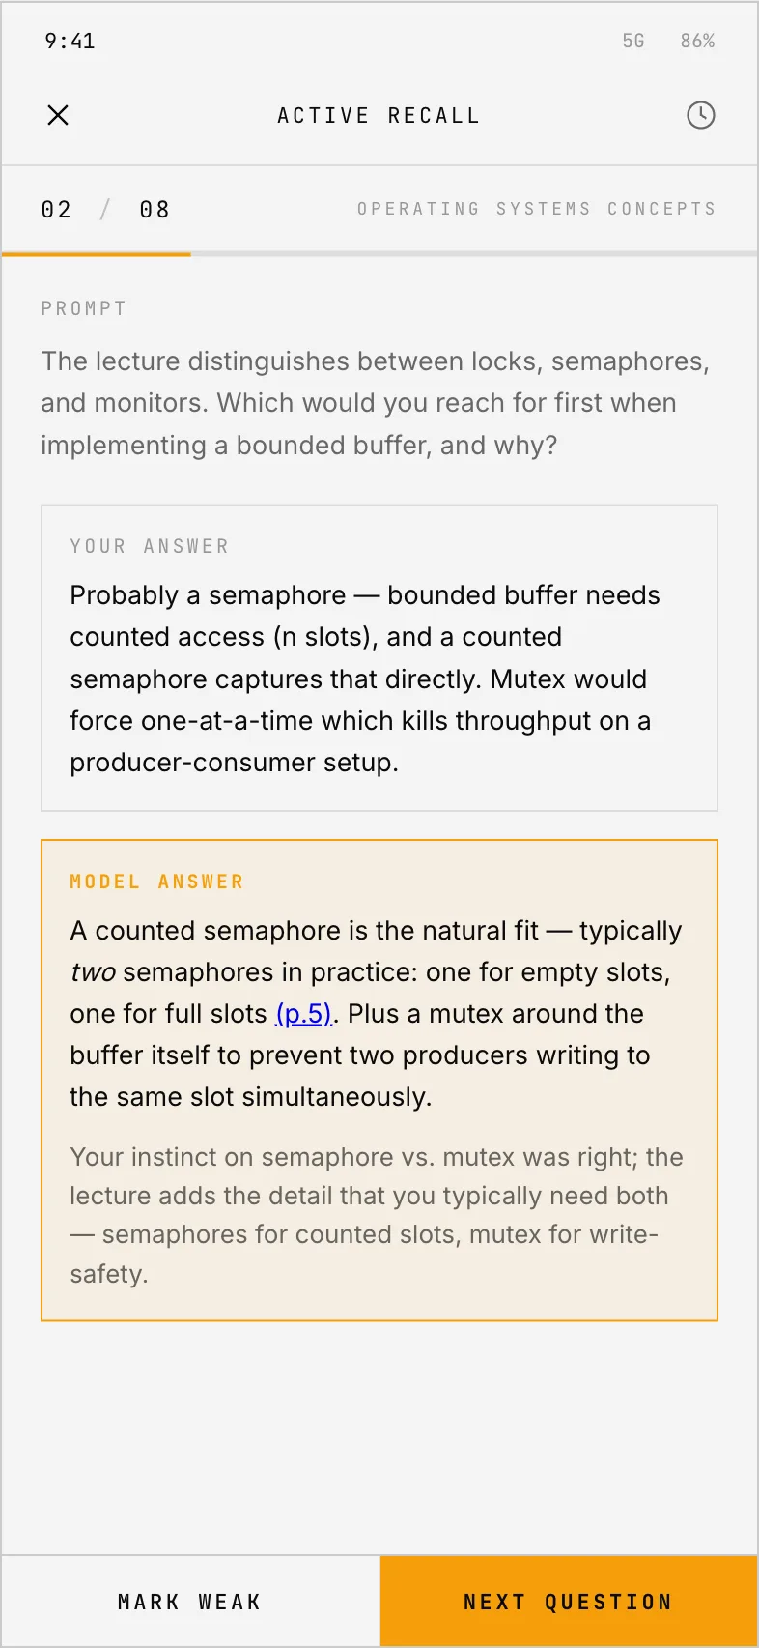This screenshot has width=759, height=1648.
Task: Tap the 02 / 08 question counter
Action: click(105, 209)
